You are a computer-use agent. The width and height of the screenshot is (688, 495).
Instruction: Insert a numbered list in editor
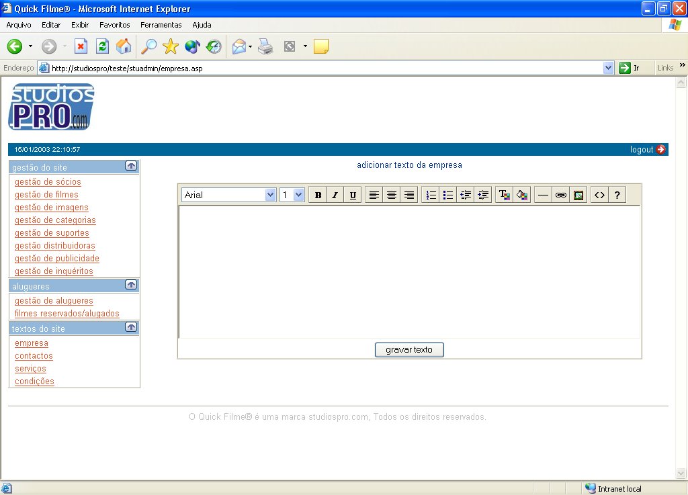coord(431,195)
